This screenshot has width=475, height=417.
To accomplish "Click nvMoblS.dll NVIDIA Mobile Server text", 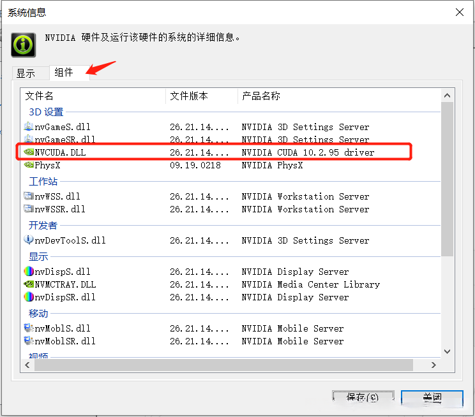I will pos(292,328).
